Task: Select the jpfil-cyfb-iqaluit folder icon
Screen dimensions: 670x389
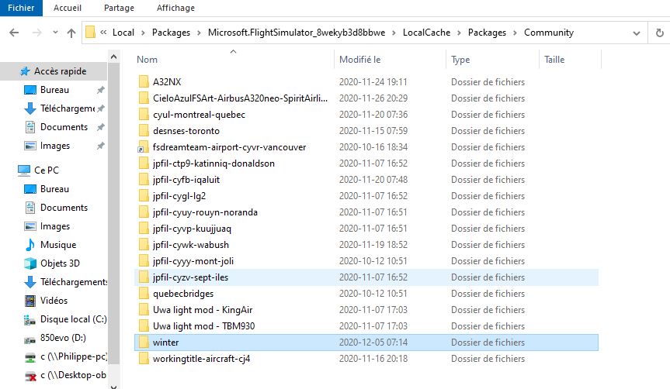Action: pyautogui.click(x=144, y=180)
